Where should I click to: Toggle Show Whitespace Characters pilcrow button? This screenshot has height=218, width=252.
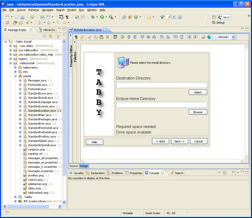(174, 17)
